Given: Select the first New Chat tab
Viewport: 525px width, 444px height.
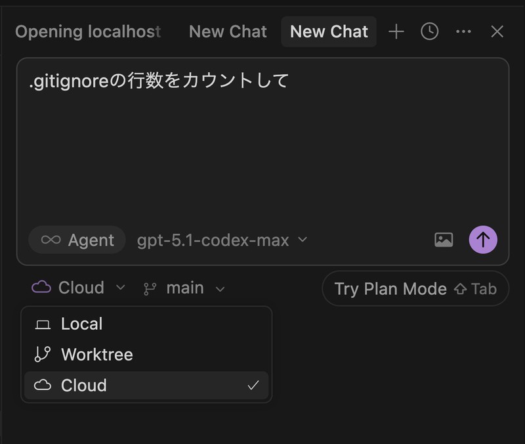Looking at the screenshot, I should click(x=228, y=32).
